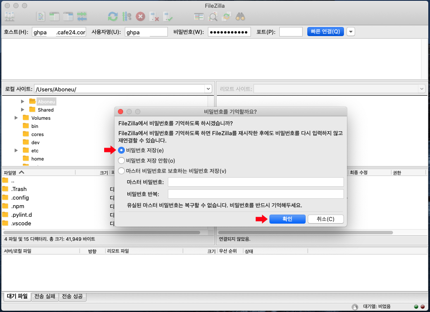
Task: Click the .npm folder icon
Action: [x=5, y=206]
